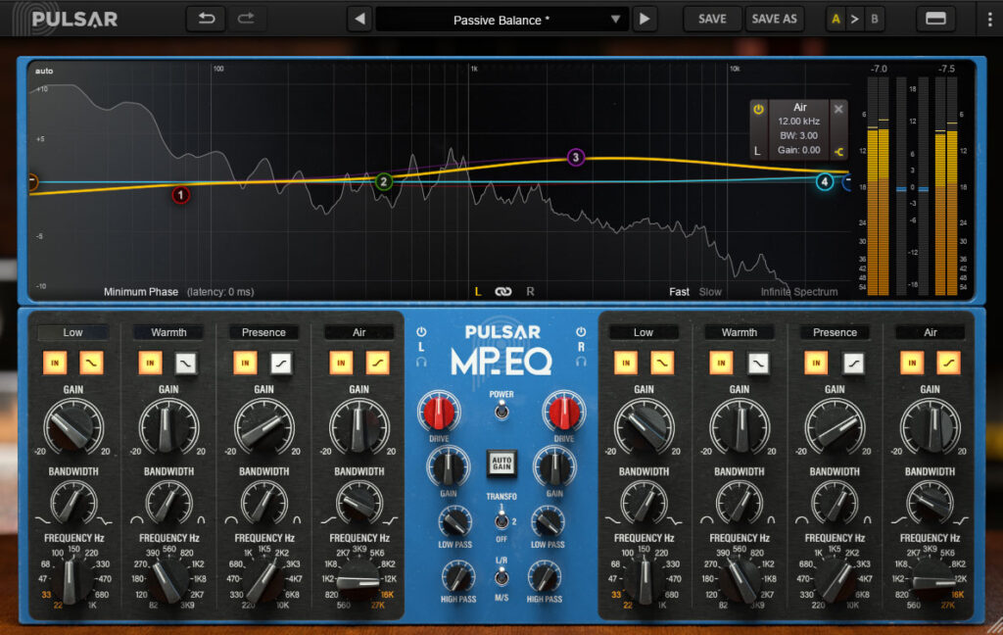Select Slow analyzer speed

[710, 291]
